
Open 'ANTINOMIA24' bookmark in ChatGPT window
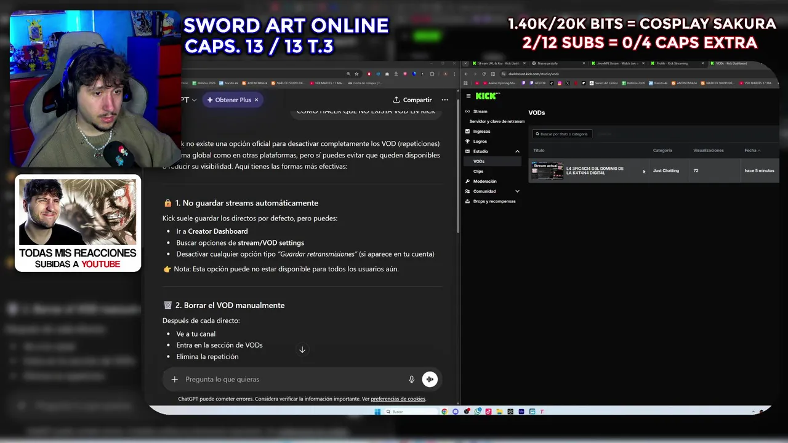(x=254, y=83)
